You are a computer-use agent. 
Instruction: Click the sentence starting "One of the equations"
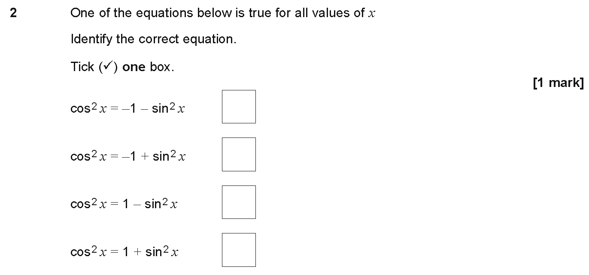pos(223,13)
